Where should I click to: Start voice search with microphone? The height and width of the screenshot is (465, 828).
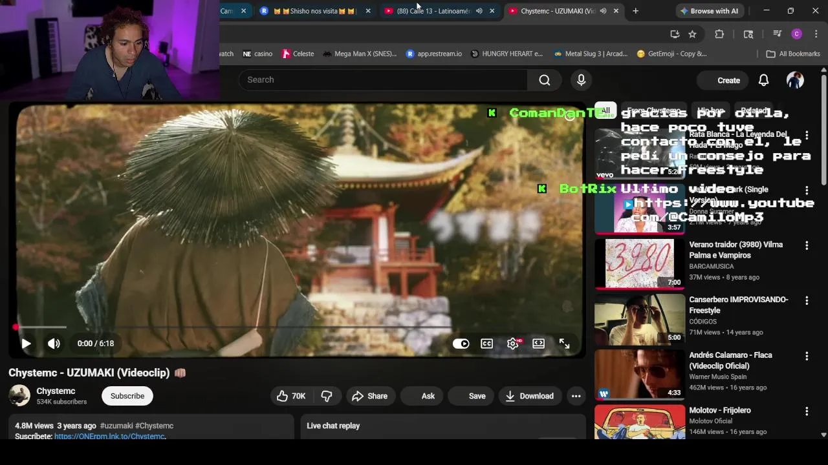coord(581,79)
